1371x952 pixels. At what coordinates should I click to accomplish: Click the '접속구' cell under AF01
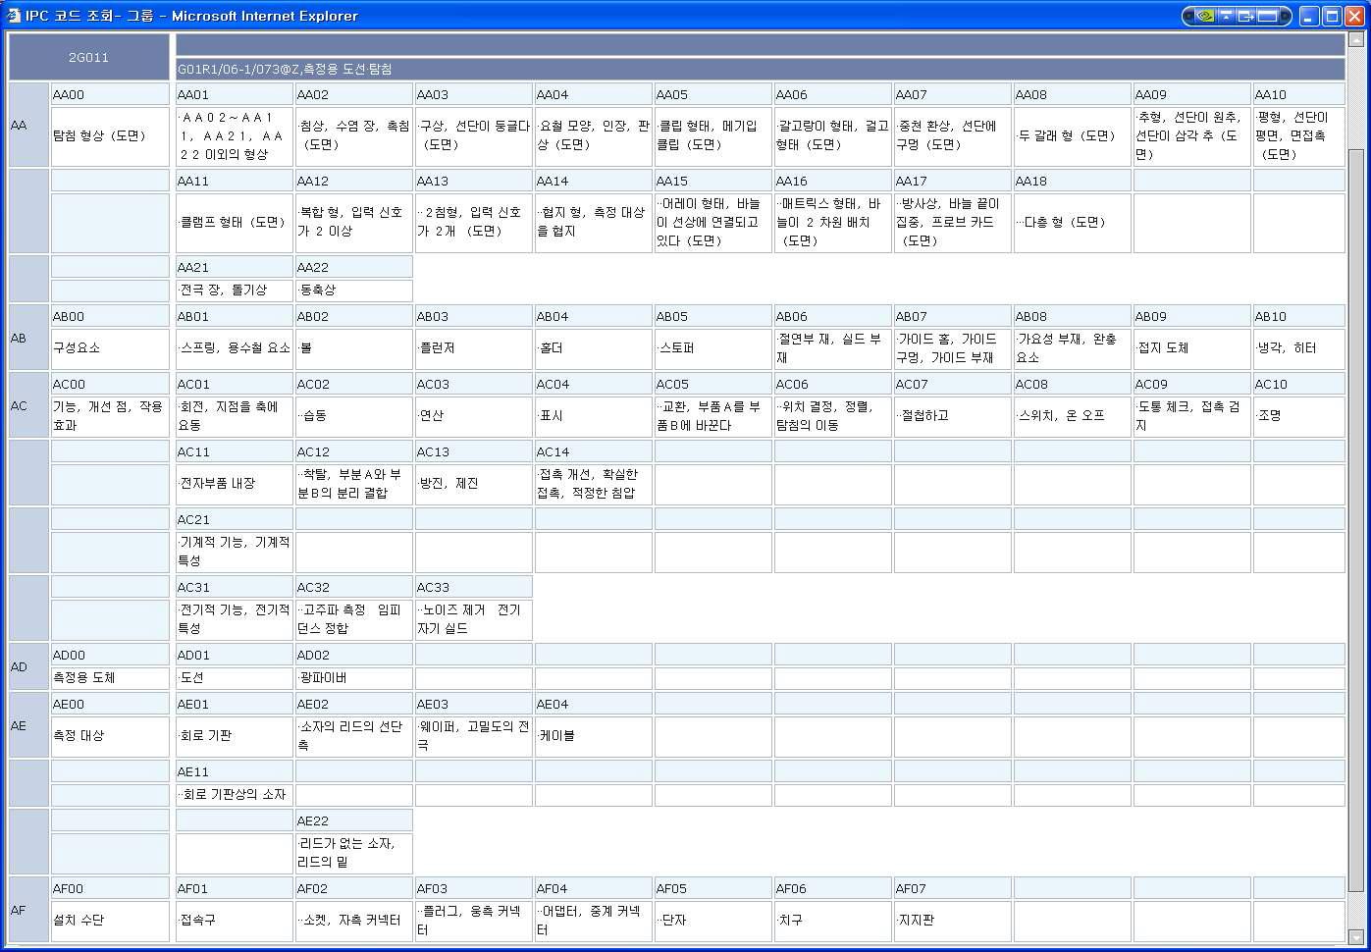click(x=234, y=920)
